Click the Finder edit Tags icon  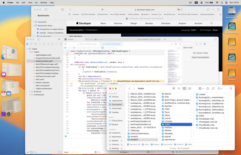click(213, 88)
